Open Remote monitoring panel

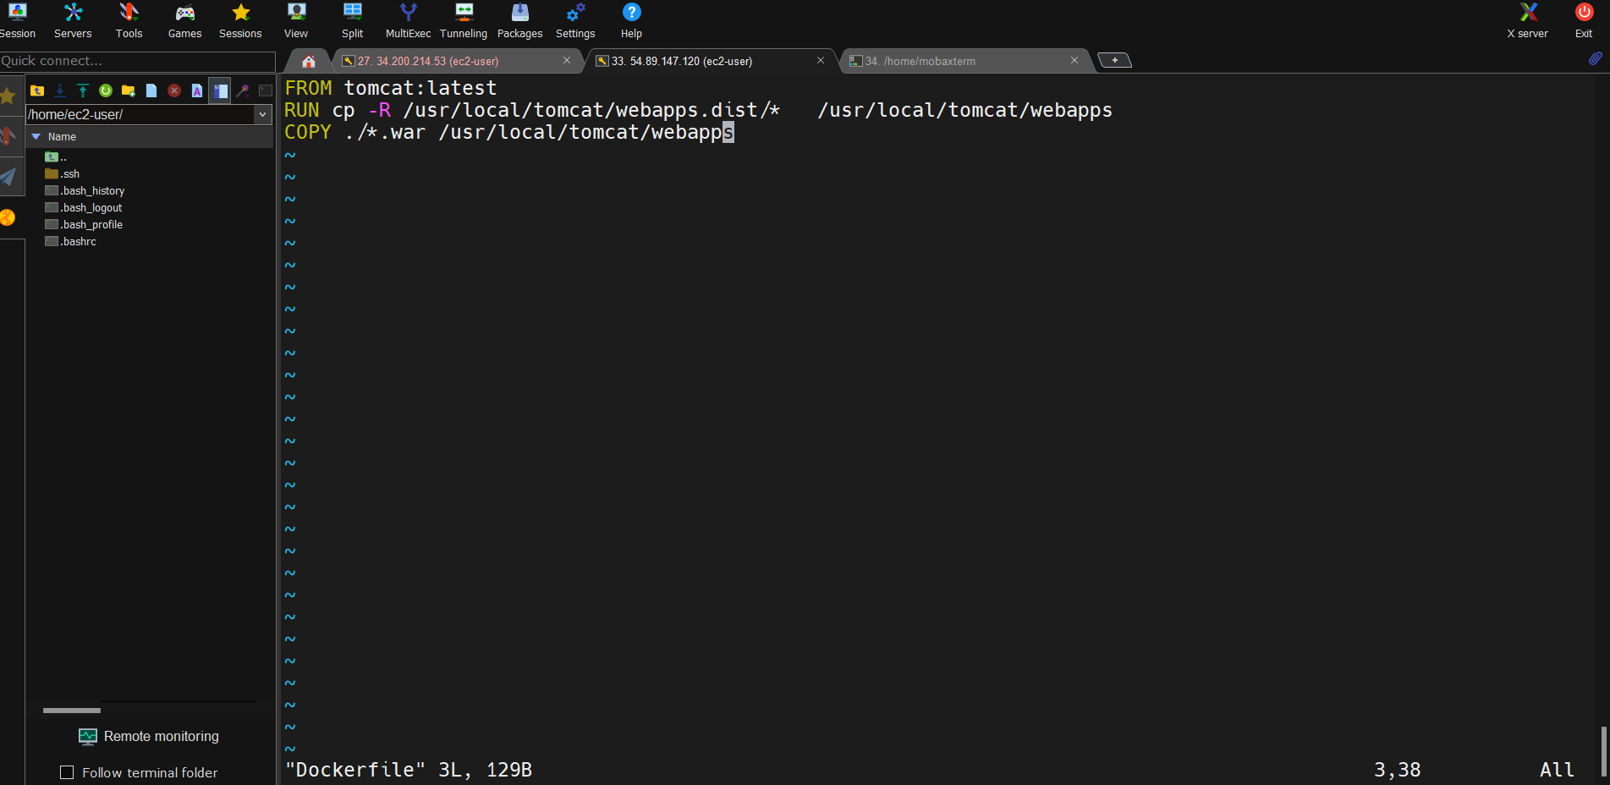(149, 736)
